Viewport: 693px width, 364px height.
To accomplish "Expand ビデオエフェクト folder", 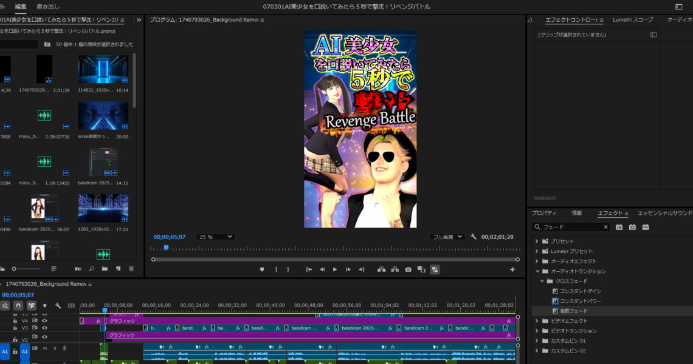I will click(537, 321).
